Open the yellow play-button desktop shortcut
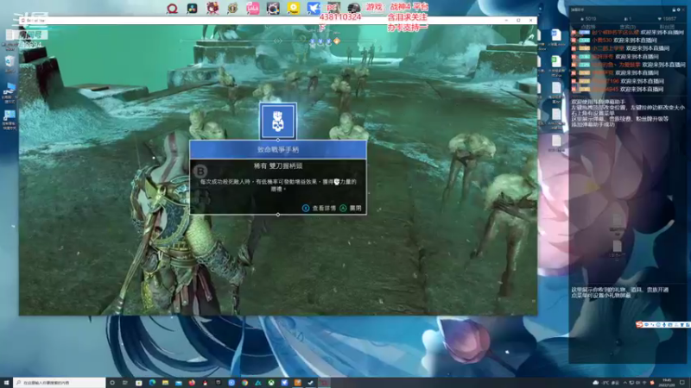 294,9
